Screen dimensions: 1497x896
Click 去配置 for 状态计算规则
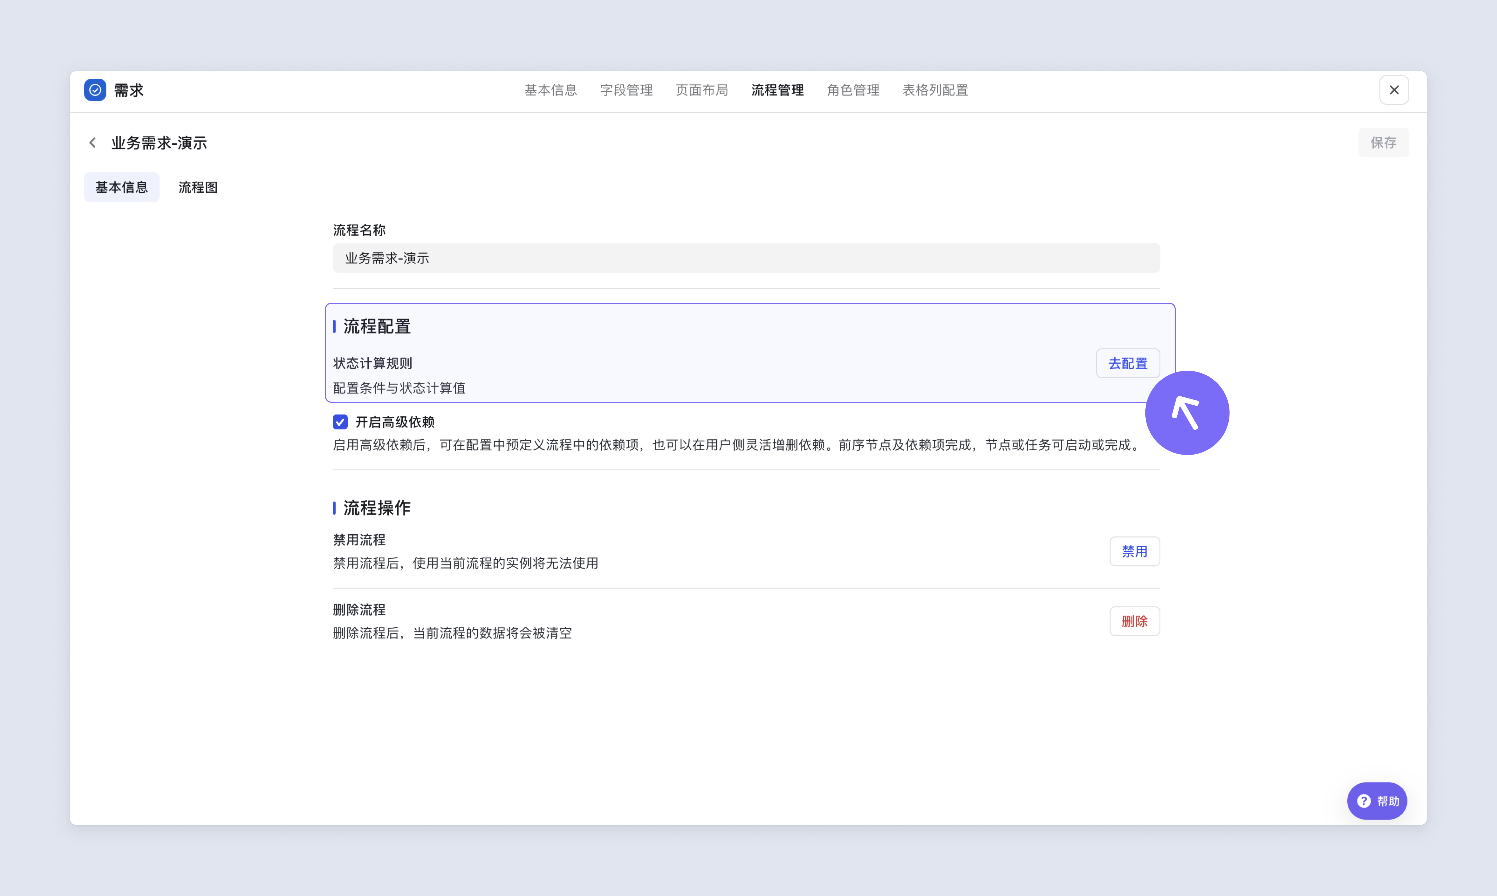[x=1128, y=364]
